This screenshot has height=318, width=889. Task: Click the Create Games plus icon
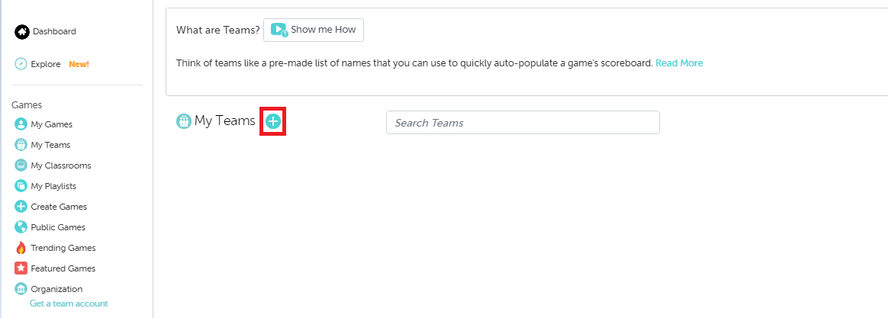[21, 207]
